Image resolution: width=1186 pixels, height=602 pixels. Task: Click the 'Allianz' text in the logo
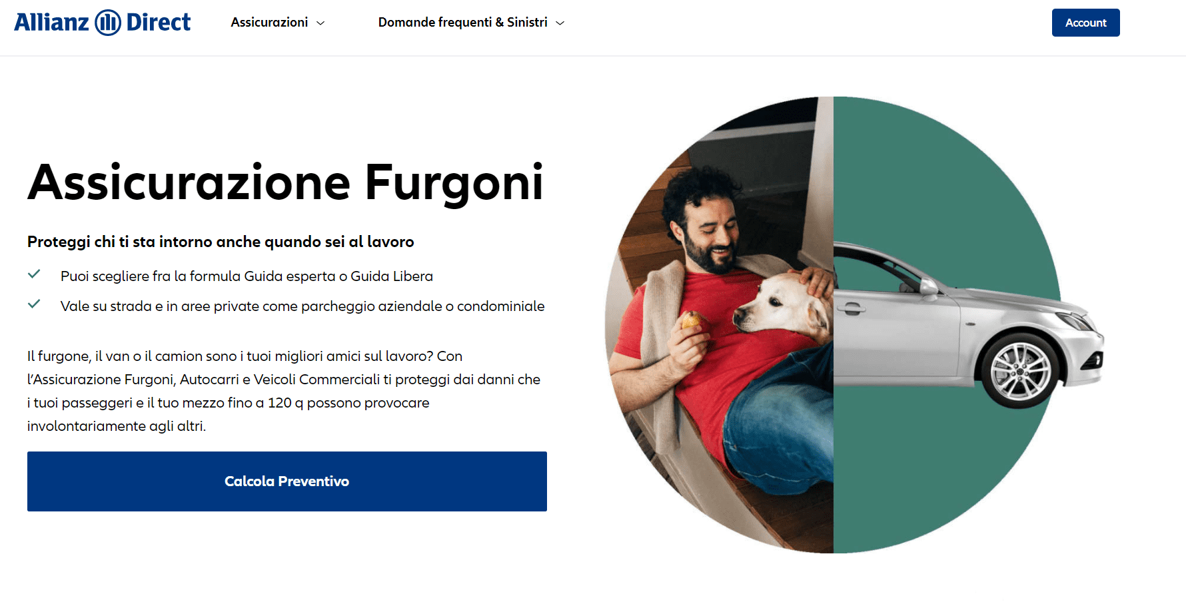(51, 21)
